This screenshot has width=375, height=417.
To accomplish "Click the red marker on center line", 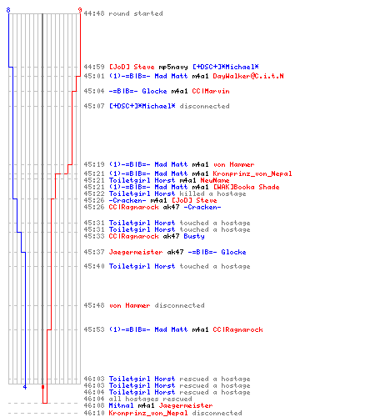I will [x=42, y=387].
